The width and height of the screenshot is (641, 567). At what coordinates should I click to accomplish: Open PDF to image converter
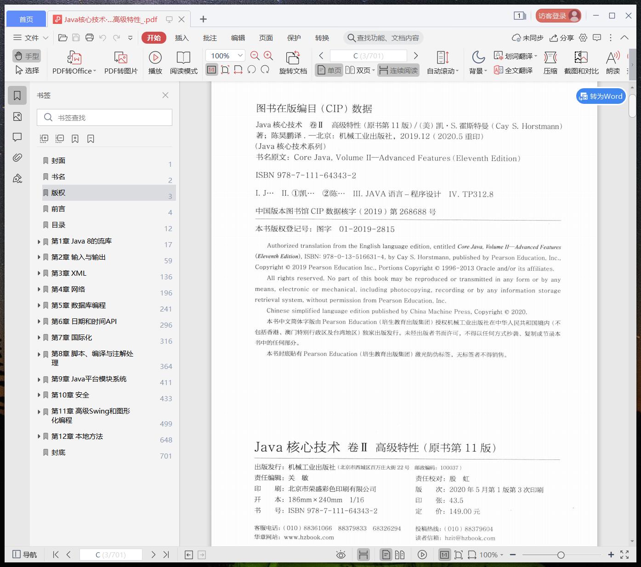[x=121, y=62]
